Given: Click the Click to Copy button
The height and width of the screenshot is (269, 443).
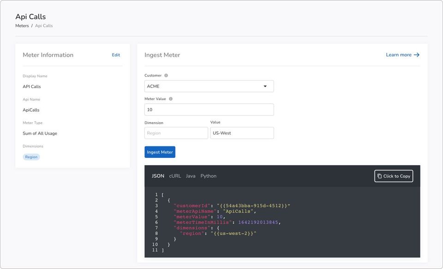Looking at the screenshot, I should click(x=394, y=176).
